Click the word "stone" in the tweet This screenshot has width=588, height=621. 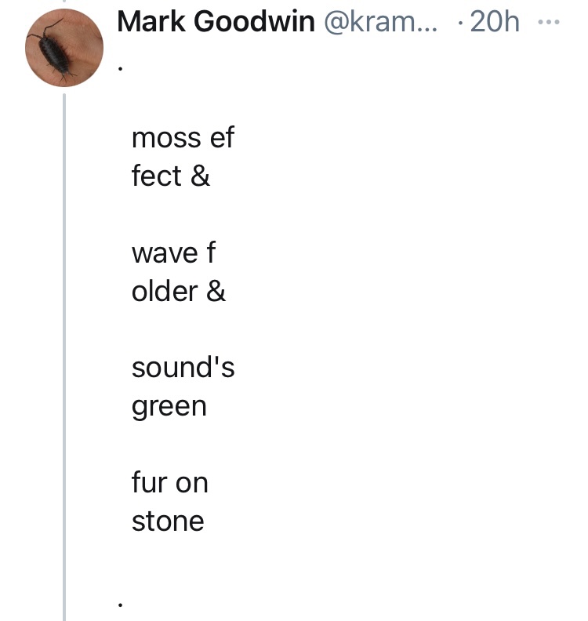click(168, 521)
